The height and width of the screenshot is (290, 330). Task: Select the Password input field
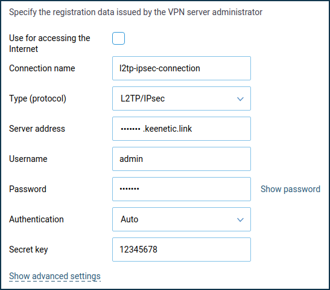click(182, 189)
